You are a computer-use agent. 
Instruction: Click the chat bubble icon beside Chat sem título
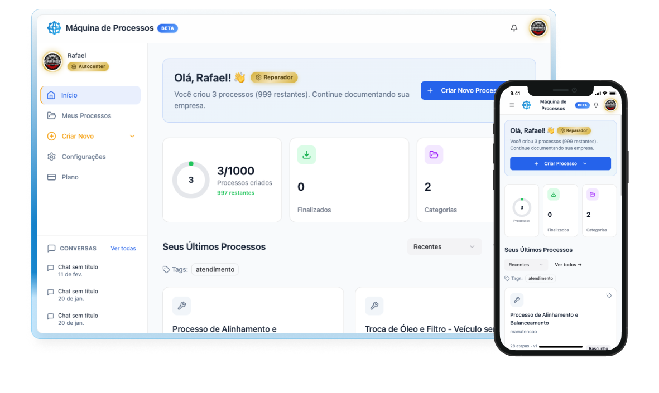pos(50,267)
